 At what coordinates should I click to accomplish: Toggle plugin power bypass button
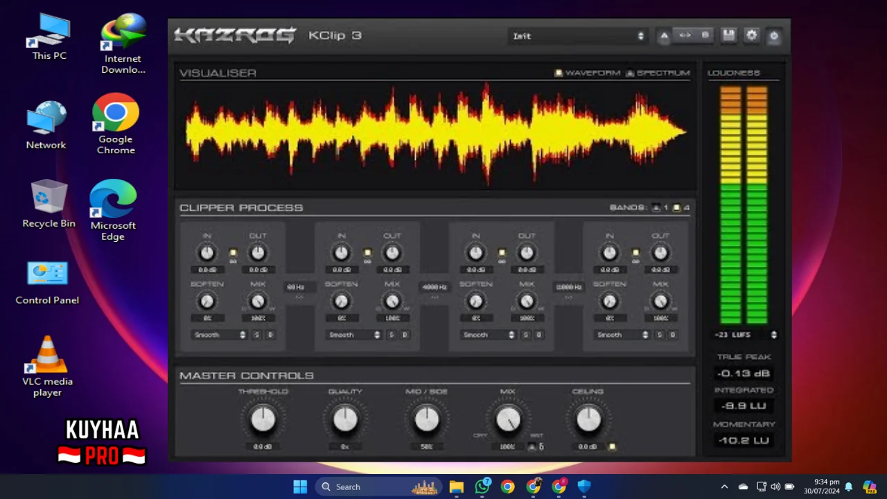click(x=774, y=35)
